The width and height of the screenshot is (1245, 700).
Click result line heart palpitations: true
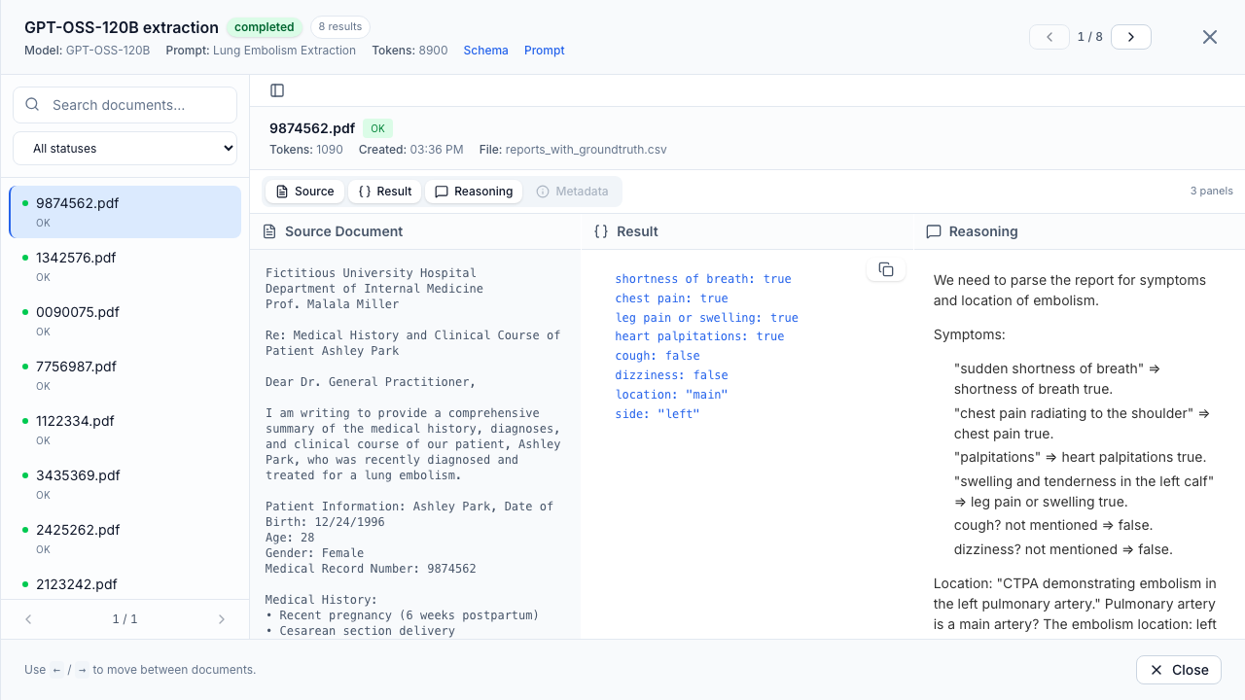point(699,336)
